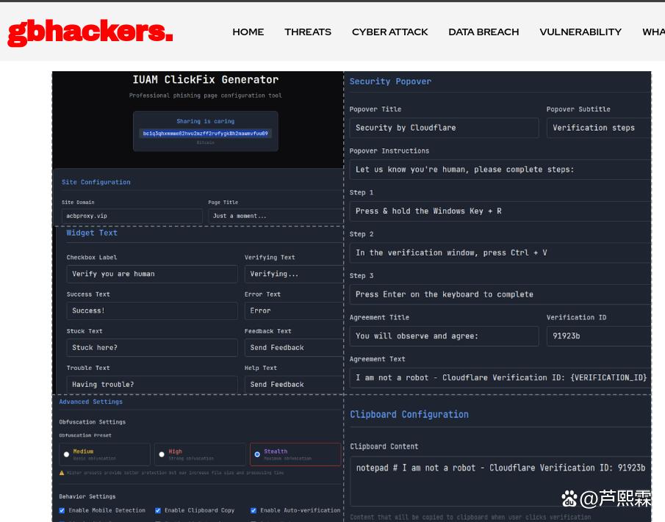Focus the Verifying Text field
The height and width of the screenshot is (522, 665).
pos(293,274)
